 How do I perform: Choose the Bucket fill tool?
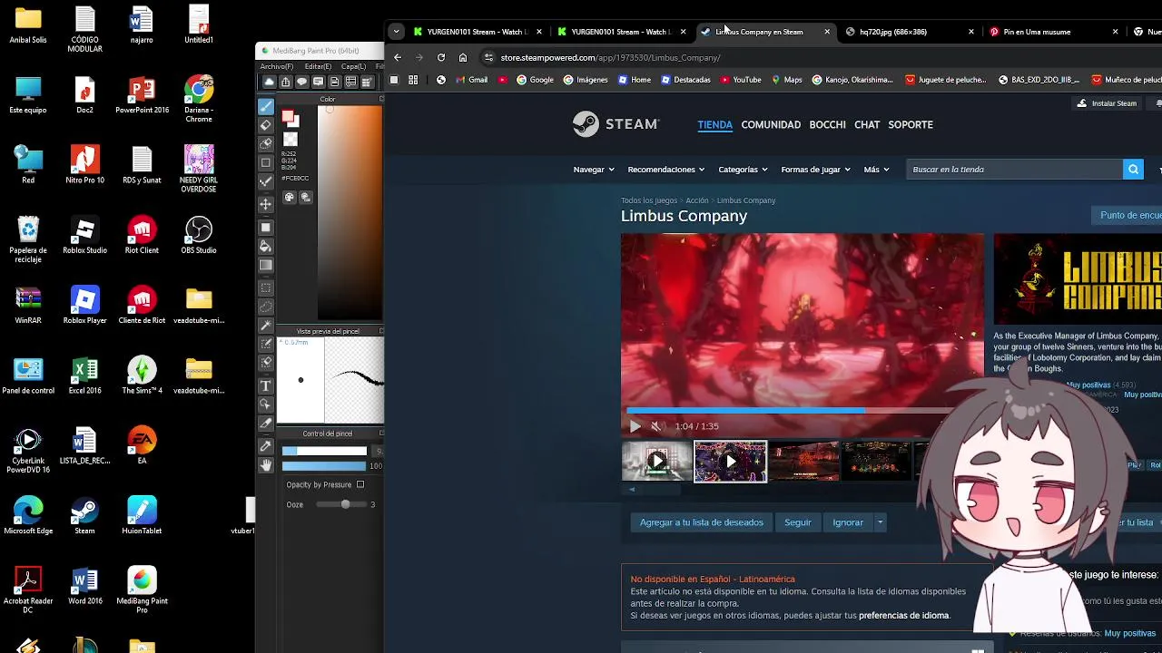click(266, 246)
